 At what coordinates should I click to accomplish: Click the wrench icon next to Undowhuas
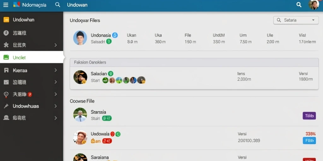[6, 106]
